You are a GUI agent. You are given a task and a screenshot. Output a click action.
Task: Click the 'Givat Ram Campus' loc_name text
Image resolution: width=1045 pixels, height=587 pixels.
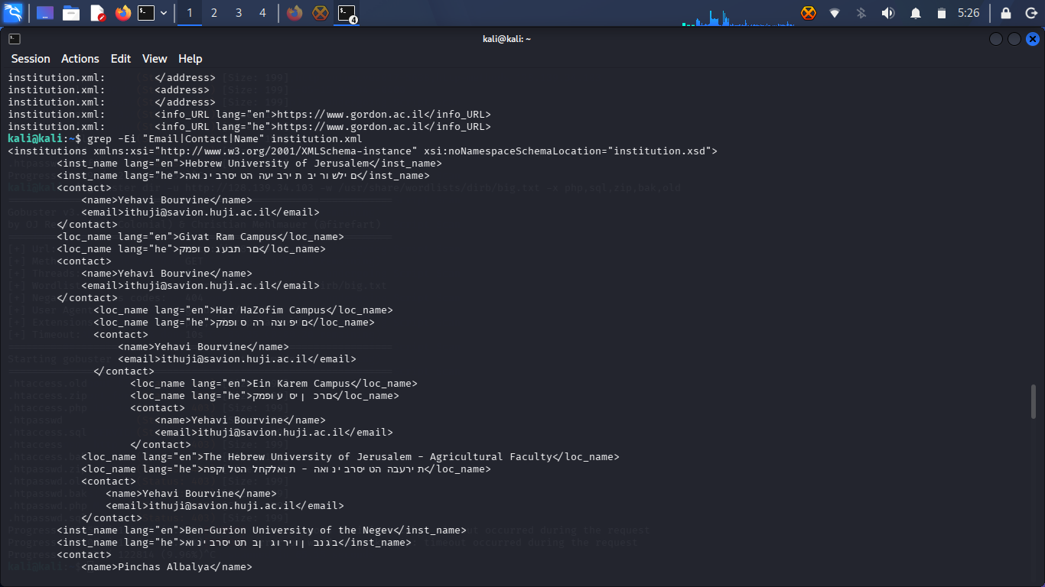(x=228, y=237)
